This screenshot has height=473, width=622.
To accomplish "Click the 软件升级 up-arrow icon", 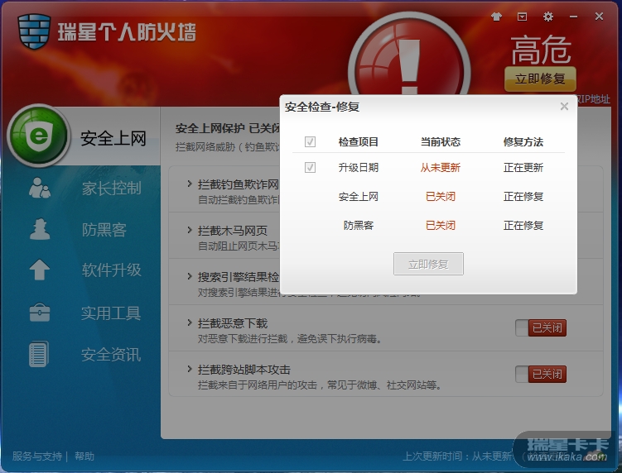I will (x=40, y=270).
